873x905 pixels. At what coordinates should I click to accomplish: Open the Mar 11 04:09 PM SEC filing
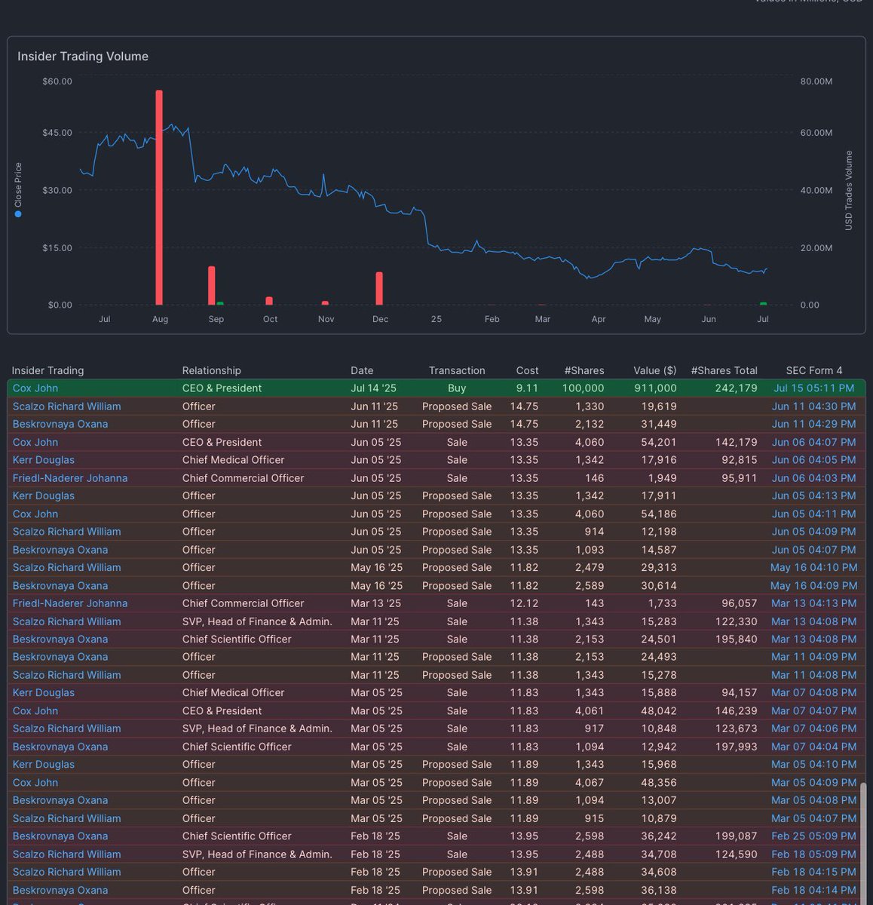click(814, 657)
